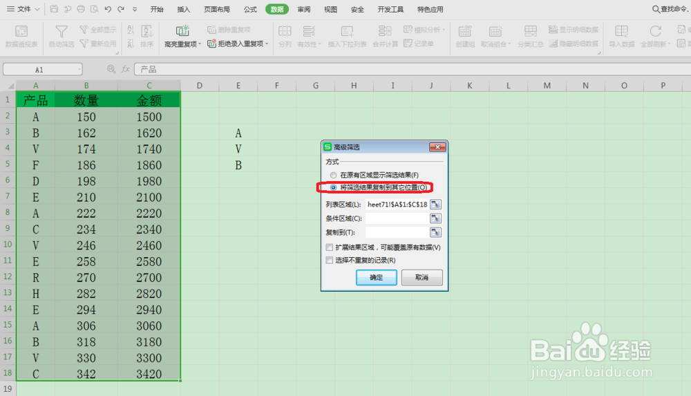Open the 文件 menu chevron

coord(37,9)
